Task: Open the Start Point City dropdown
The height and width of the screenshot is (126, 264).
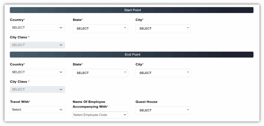Action: click(x=163, y=29)
